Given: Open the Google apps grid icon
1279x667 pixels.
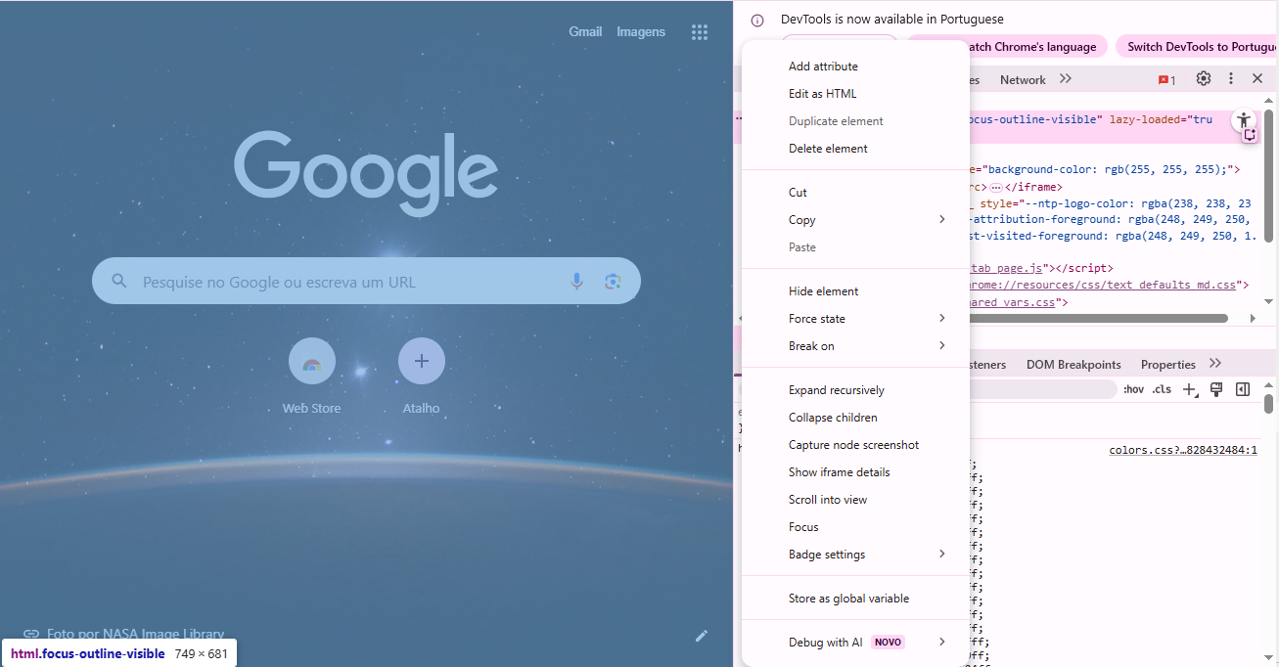Looking at the screenshot, I should 699,32.
